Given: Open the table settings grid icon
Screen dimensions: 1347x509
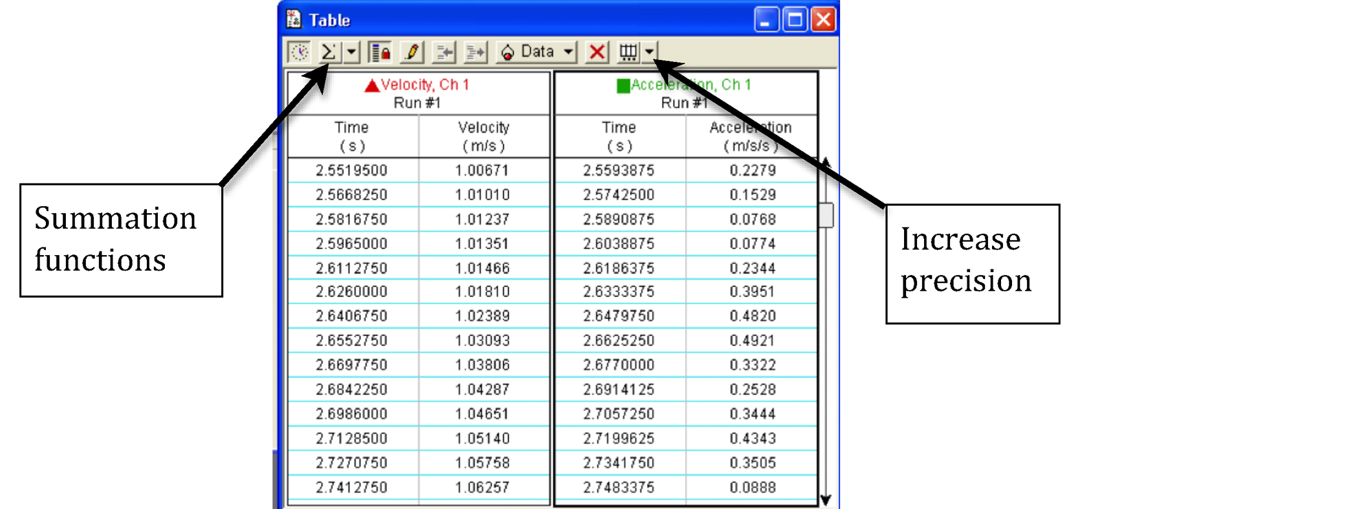Looking at the screenshot, I should pos(628,52).
